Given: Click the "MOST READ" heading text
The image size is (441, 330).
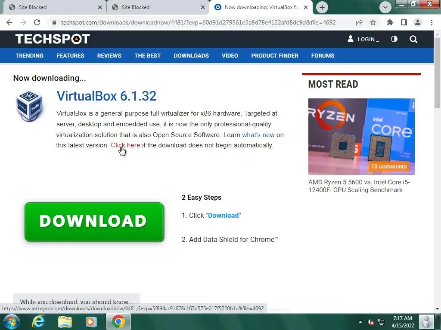Looking at the screenshot, I should (x=333, y=84).
